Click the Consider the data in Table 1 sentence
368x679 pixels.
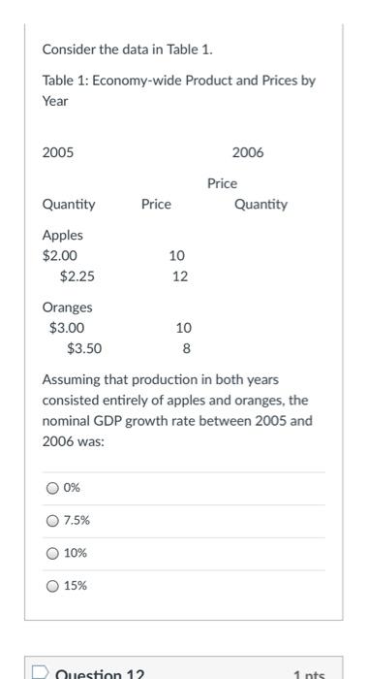tap(128, 49)
